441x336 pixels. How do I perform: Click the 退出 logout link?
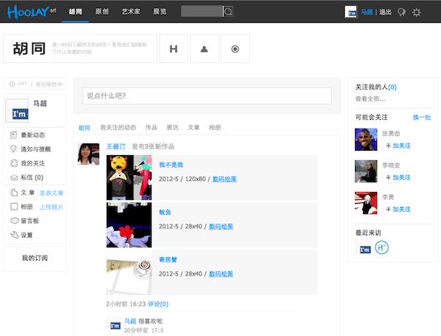click(x=385, y=12)
